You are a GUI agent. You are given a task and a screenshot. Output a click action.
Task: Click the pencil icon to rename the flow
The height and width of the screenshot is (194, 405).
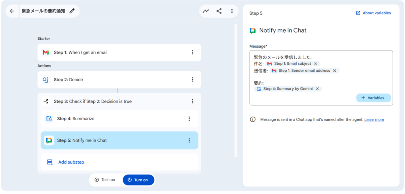[x=72, y=11]
